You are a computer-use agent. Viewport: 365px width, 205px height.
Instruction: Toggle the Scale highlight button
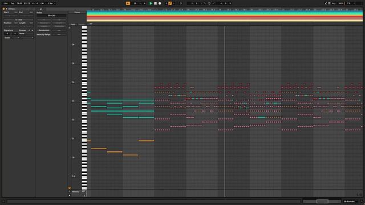82,24
